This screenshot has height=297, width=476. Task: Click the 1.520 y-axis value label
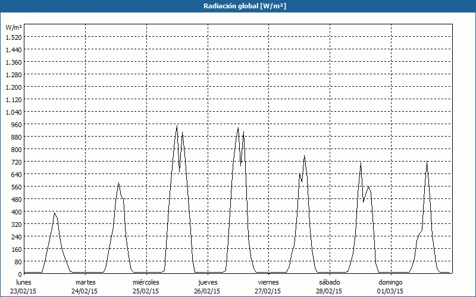pyautogui.click(x=14, y=37)
